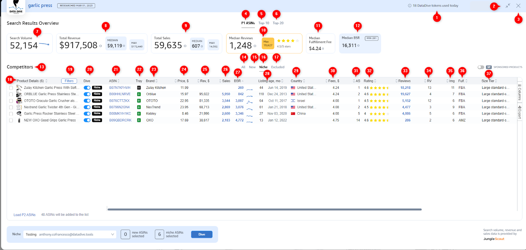This screenshot has height=250, width=526.
Task: Click the blue Dive button
Action: pos(202,234)
